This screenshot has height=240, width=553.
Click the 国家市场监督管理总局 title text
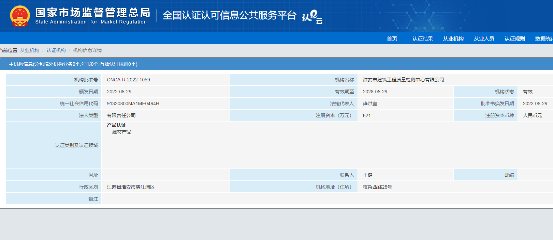click(92, 13)
